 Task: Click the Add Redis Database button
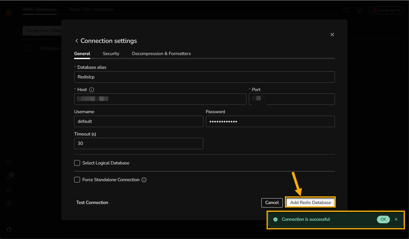pyautogui.click(x=310, y=202)
